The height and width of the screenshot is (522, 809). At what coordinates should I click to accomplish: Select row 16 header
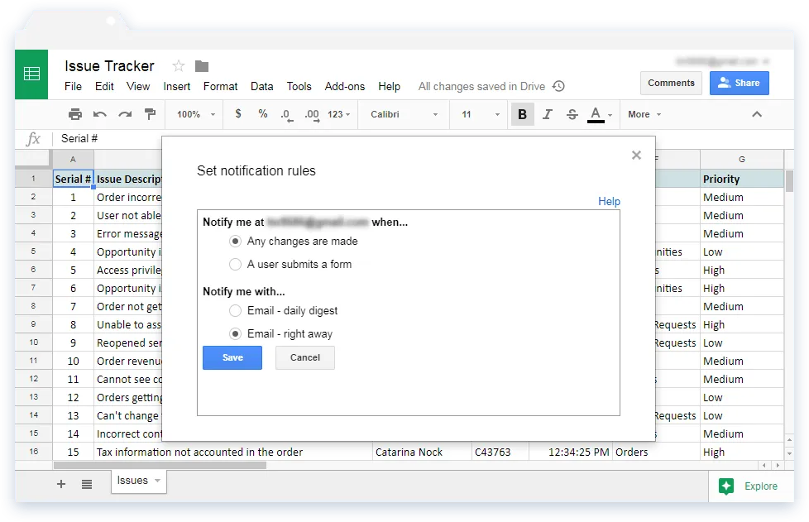pos(34,452)
